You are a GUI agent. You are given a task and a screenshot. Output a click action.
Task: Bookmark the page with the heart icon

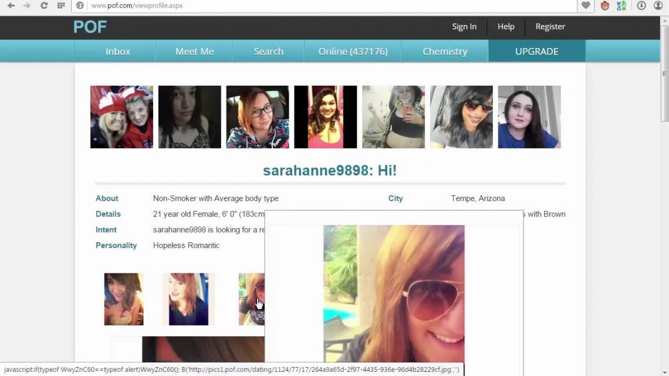(x=586, y=6)
